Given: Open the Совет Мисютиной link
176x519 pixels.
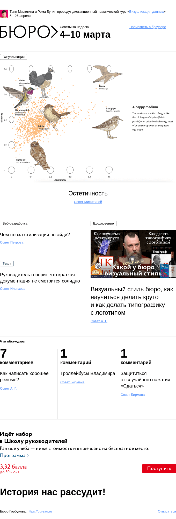Looking at the screenshot, I should tap(88, 202).
